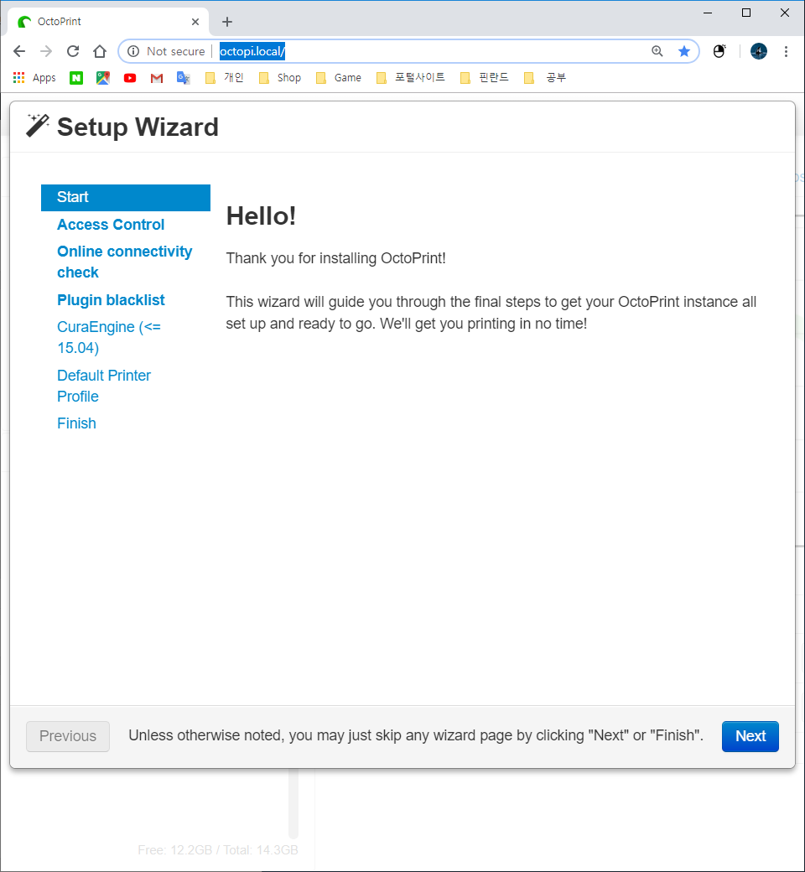Go to Plugin blacklist step
The height and width of the screenshot is (872, 805).
pyautogui.click(x=111, y=300)
